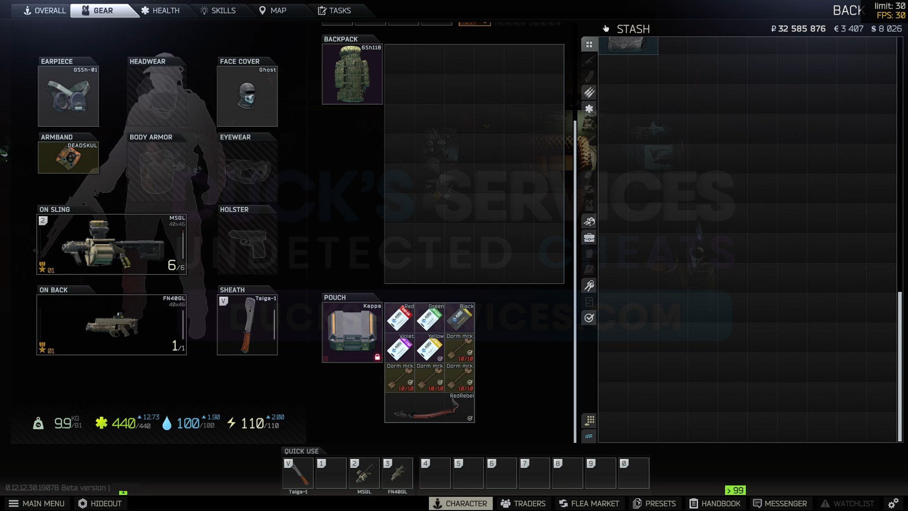Open the TRADERS screen
908x511 pixels.
pyautogui.click(x=523, y=503)
